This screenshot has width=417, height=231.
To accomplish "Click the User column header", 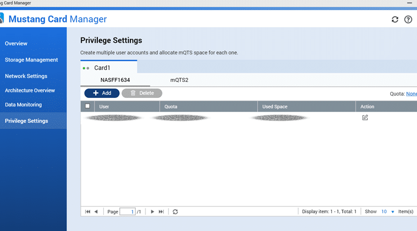I will [x=127, y=106].
